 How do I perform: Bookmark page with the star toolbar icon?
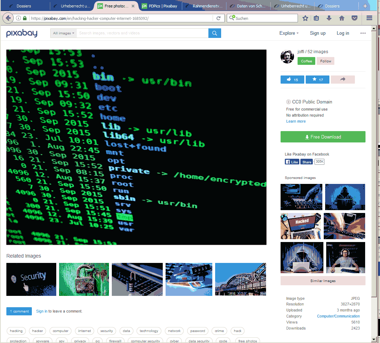click(x=305, y=18)
